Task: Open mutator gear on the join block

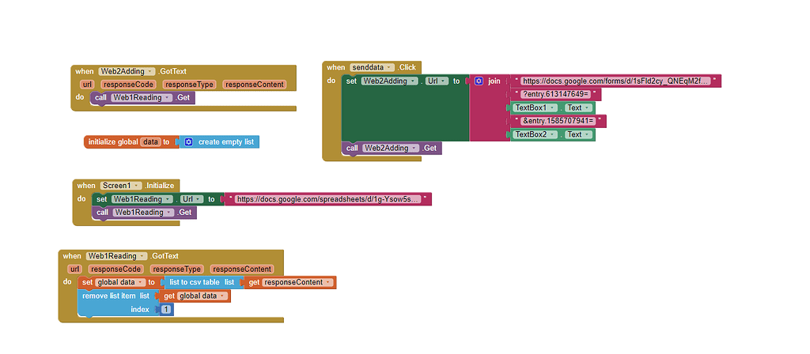Action: [x=479, y=81]
